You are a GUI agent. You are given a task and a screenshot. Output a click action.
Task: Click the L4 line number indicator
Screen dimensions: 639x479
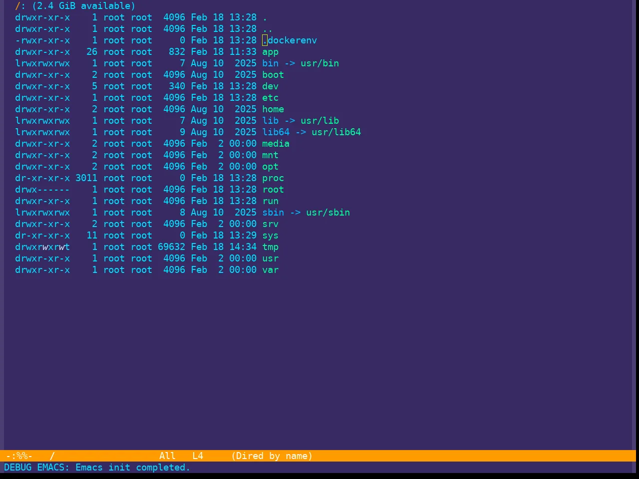click(x=198, y=456)
